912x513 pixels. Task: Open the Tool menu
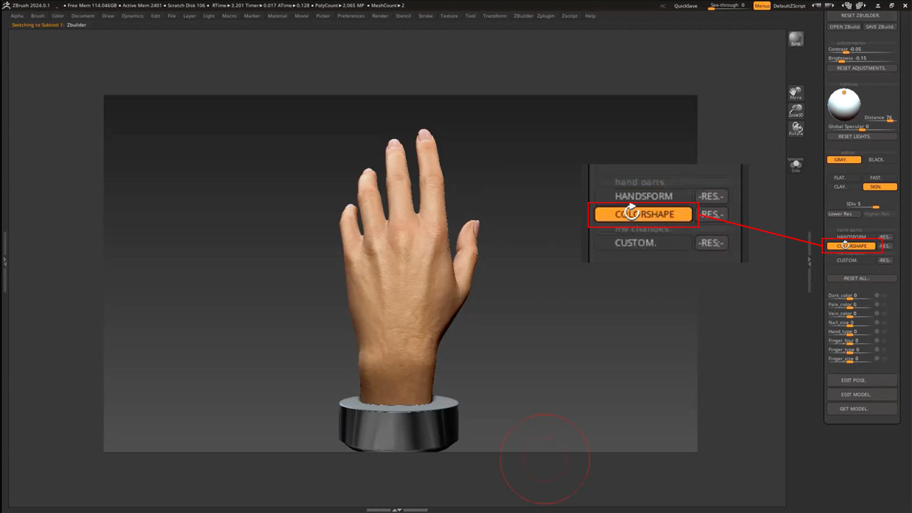click(x=470, y=16)
